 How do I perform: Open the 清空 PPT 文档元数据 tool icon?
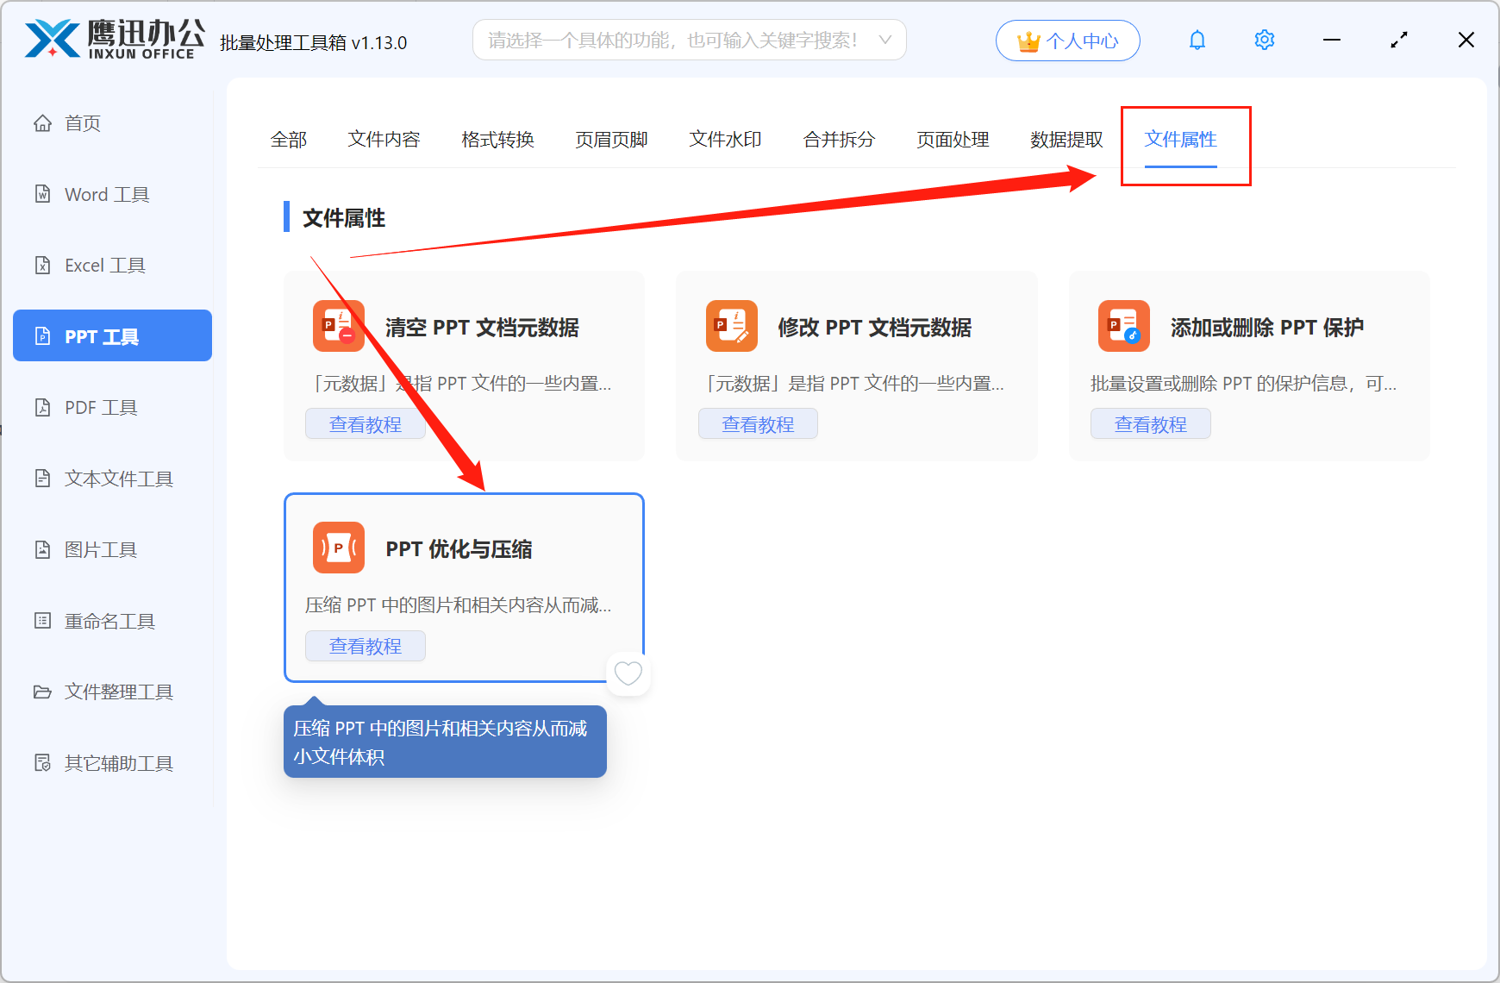tap(338, 326)
